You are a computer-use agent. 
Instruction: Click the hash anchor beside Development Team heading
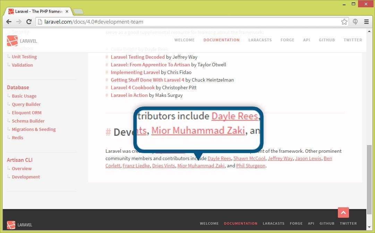[108, 132]
